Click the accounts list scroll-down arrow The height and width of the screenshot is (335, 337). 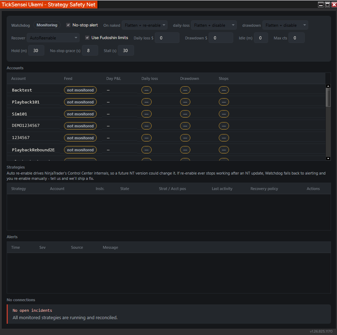(328, 158)
